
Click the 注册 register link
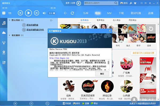click(73, 3)
